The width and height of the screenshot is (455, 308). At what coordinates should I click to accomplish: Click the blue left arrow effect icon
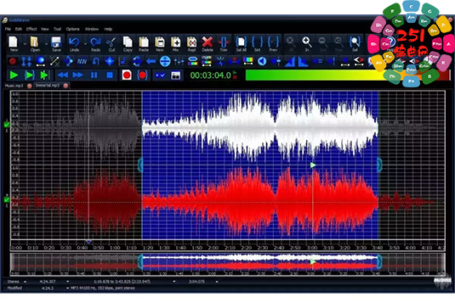tap(151, 61)
